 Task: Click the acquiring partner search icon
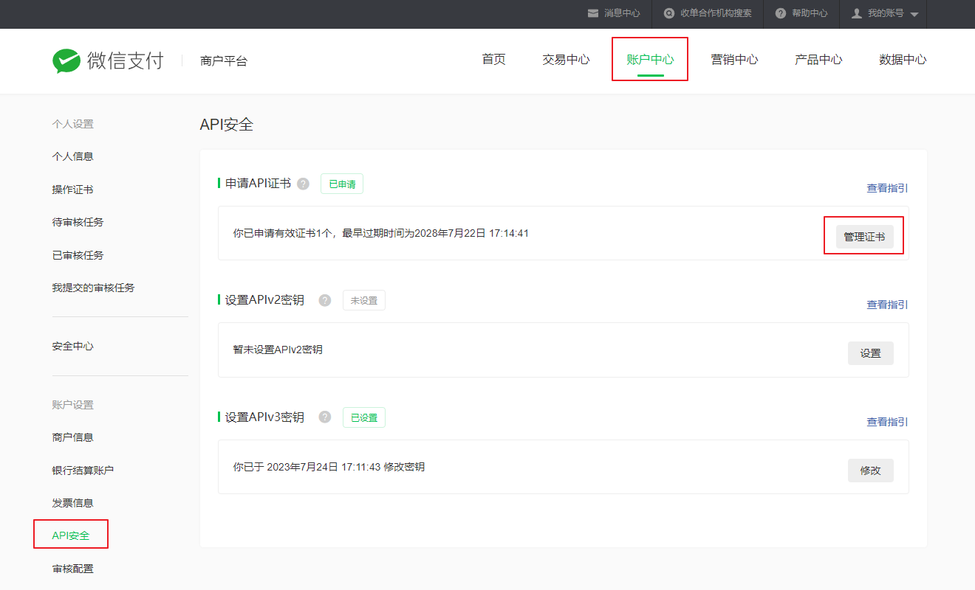click(x=669, y=13)
